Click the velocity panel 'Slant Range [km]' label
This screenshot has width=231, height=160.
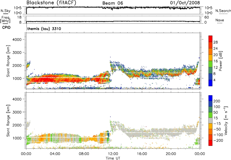click(x=8, y=120)
